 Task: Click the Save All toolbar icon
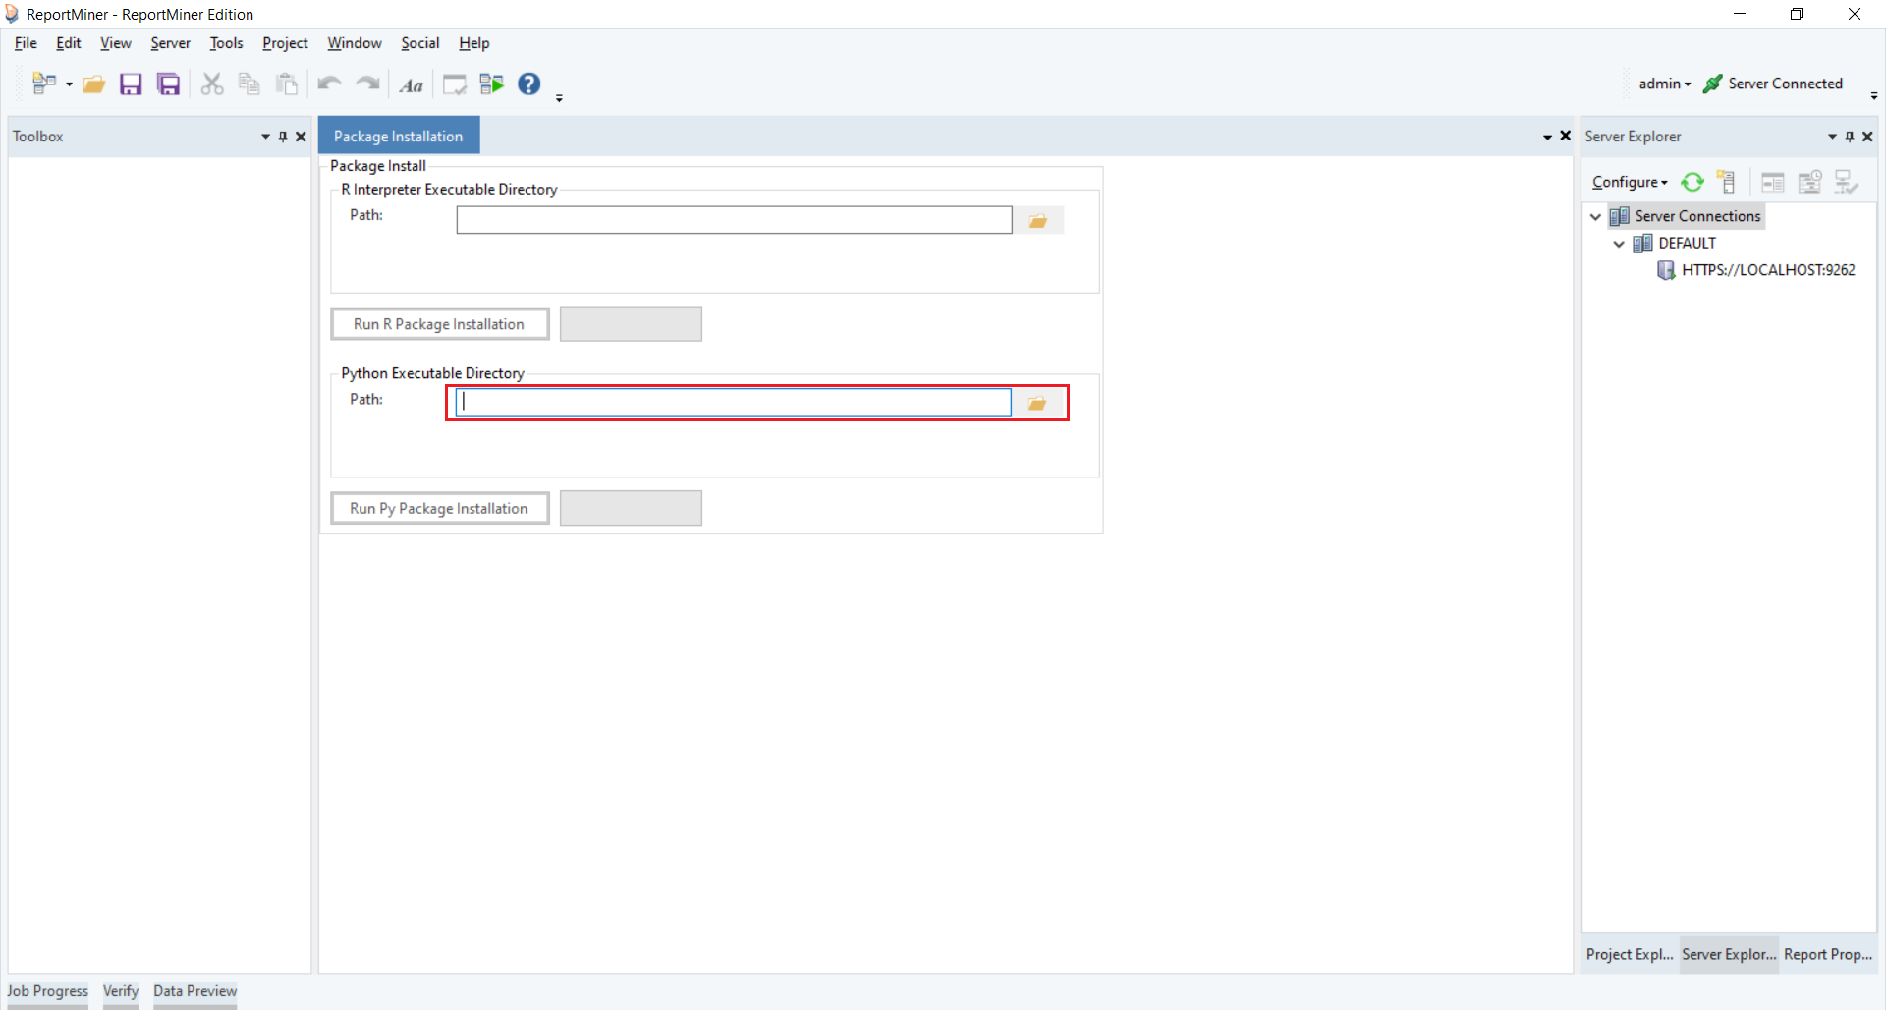(x=169, y=84)
